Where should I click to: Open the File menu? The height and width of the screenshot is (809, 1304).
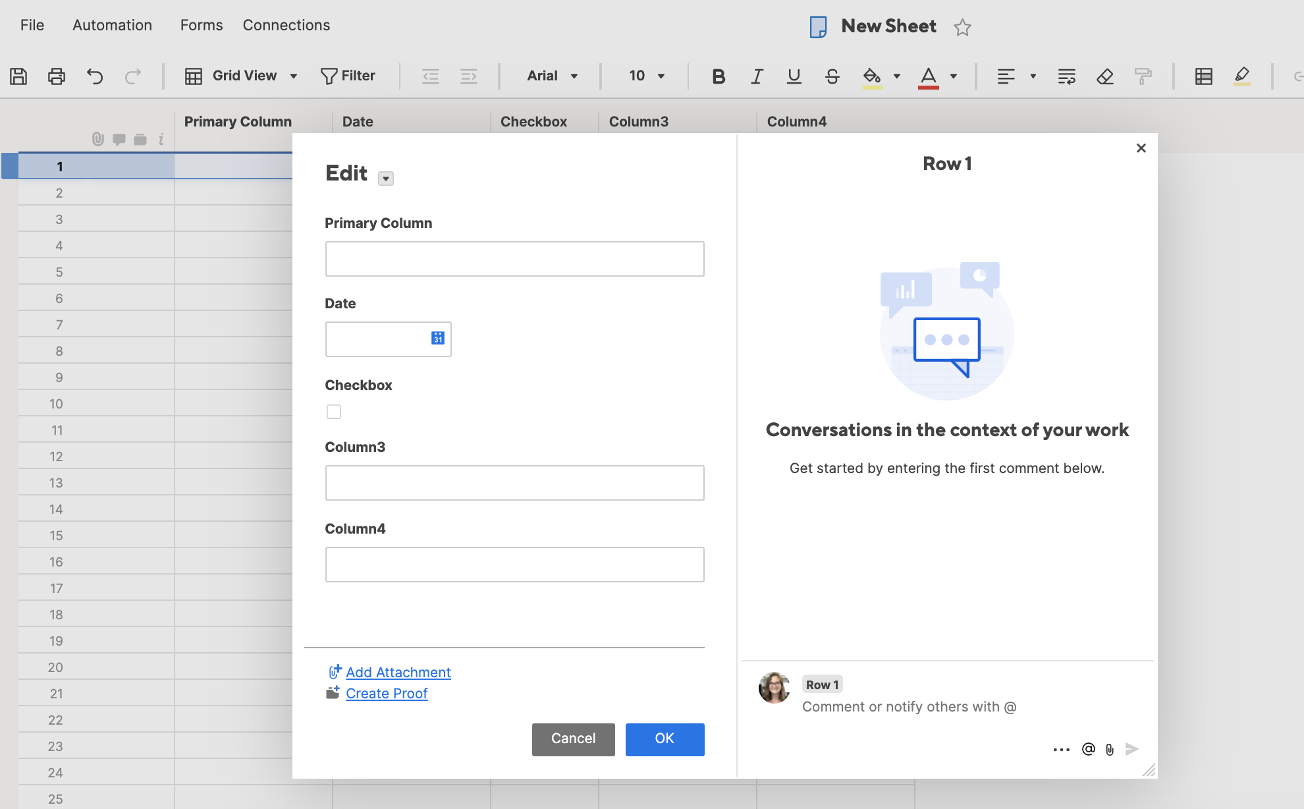pos(32,25)
